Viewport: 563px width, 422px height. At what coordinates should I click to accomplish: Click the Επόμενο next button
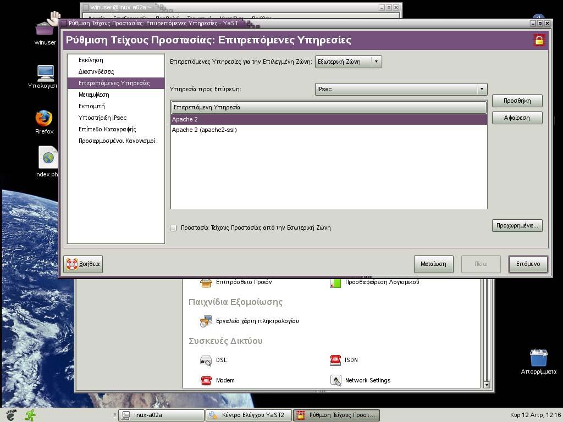pyautogui.click(x=528, y=264)
